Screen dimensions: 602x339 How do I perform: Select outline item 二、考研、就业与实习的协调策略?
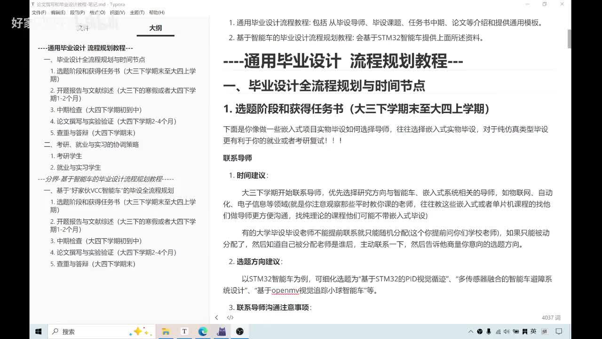coord(91,145)
